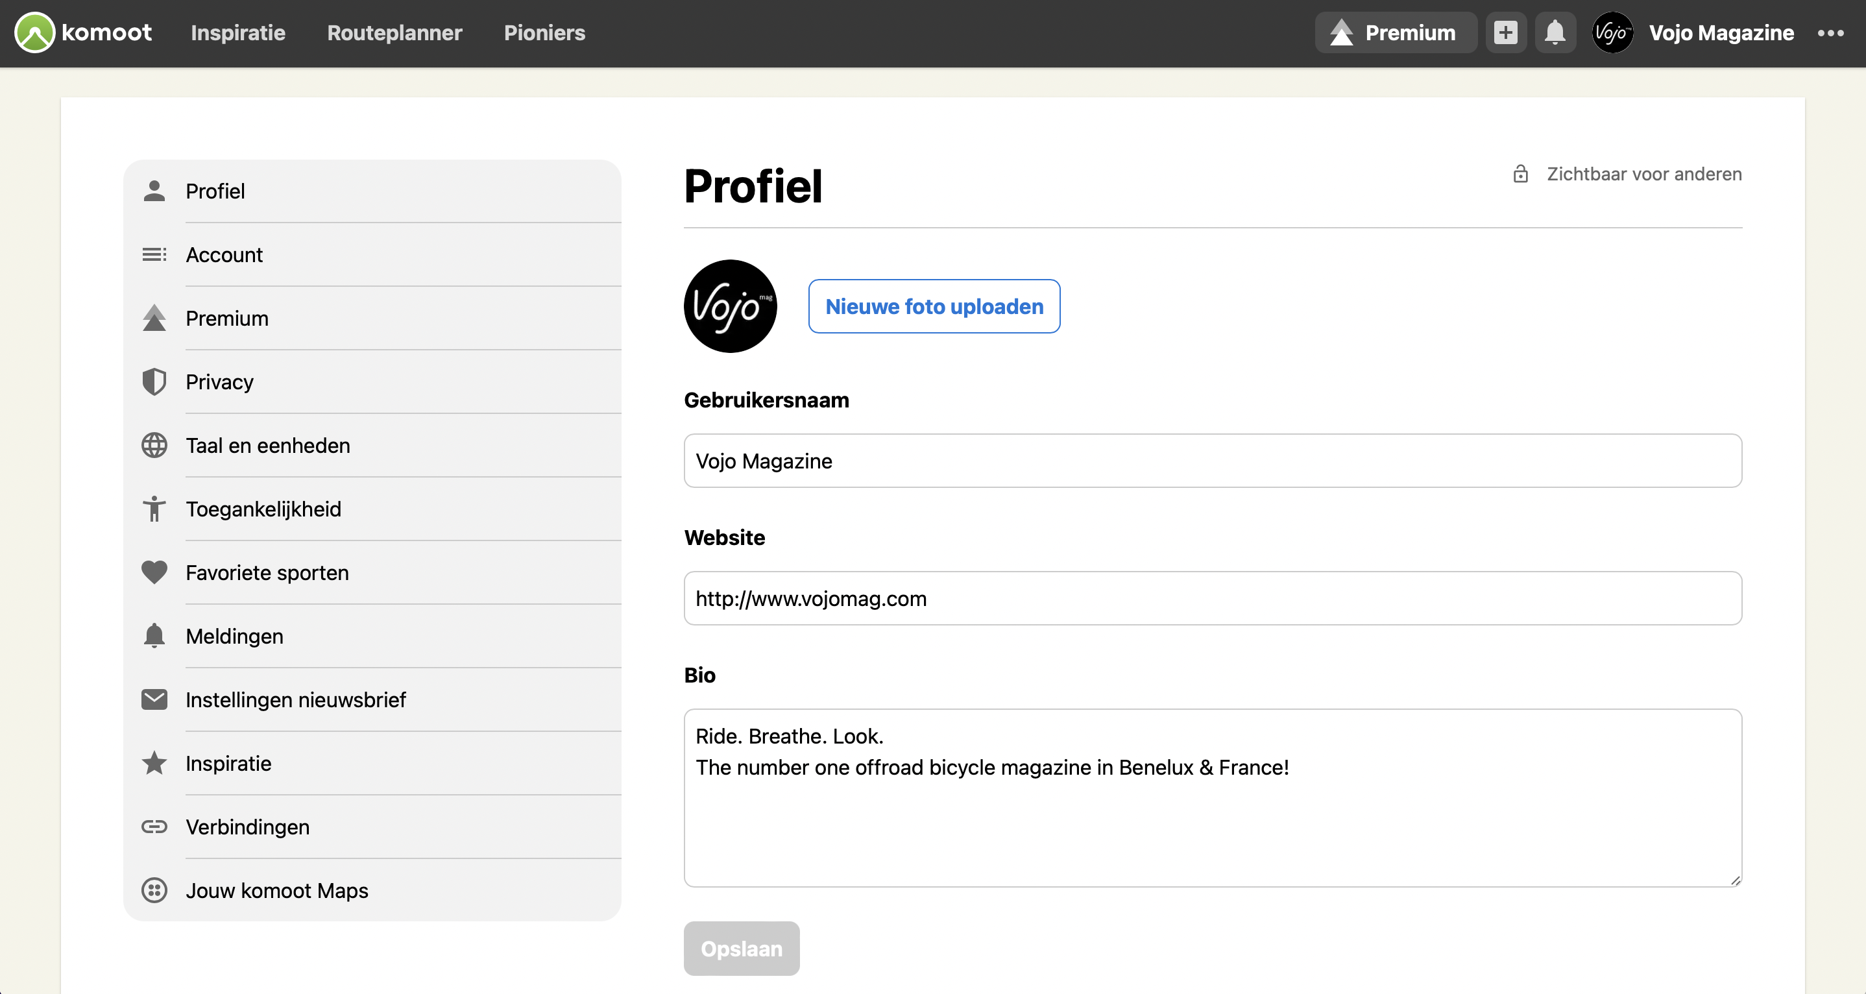Open sidebar Inspiratie settings

pos(372,763)
